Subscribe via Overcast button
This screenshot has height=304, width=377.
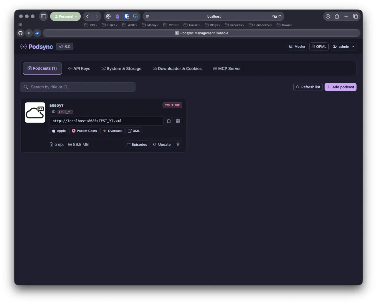[113, 131]
